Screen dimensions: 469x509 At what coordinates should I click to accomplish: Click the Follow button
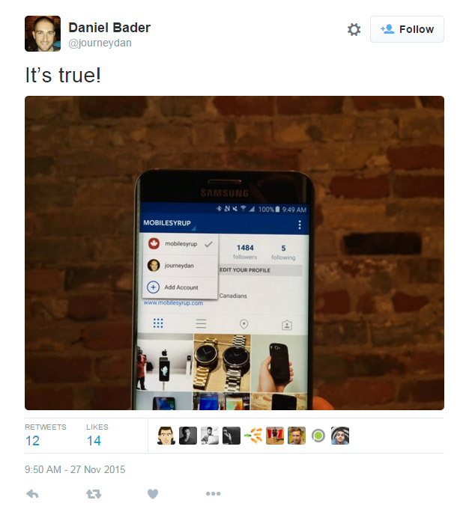pos(407,29)
